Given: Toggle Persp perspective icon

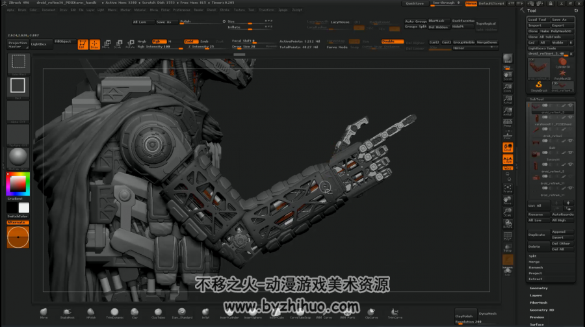Looking at the screenshot, I should [508, 123].
